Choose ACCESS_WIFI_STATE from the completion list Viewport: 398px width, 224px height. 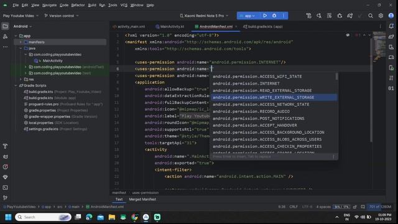274,77
